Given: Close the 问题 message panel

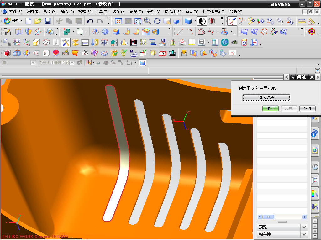Looking at the screenshot, I should point(312,77).
